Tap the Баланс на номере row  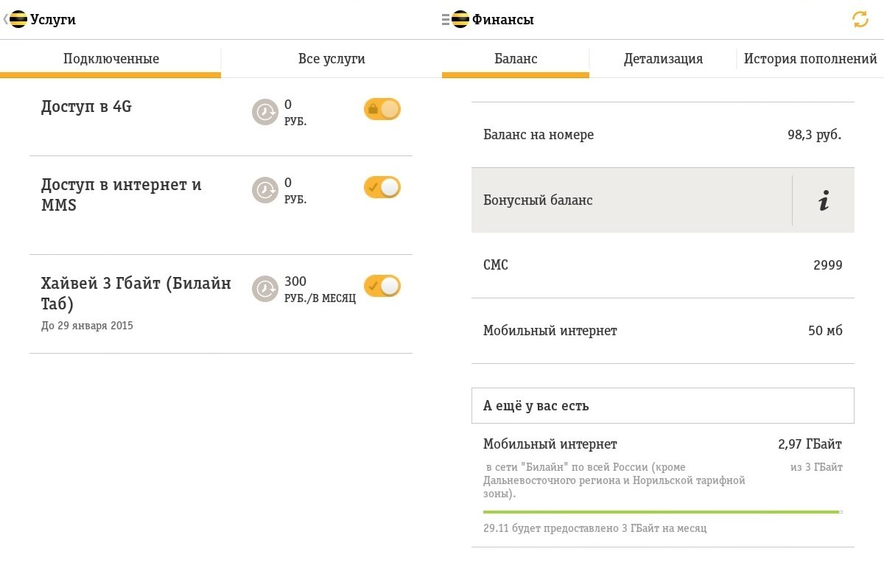point(662,135)
